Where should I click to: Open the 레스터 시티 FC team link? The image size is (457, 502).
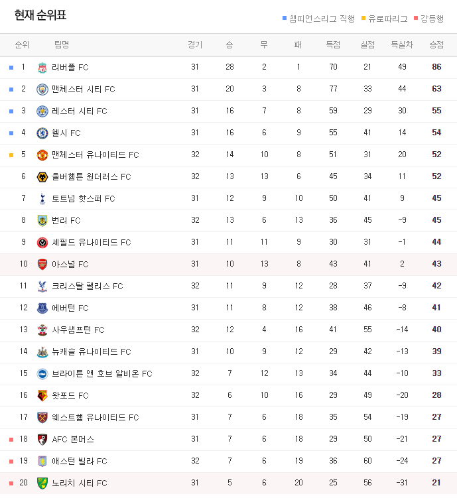80,111
